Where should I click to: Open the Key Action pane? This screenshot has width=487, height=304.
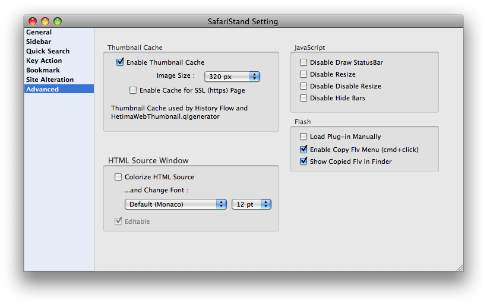[x=59, y=61]
